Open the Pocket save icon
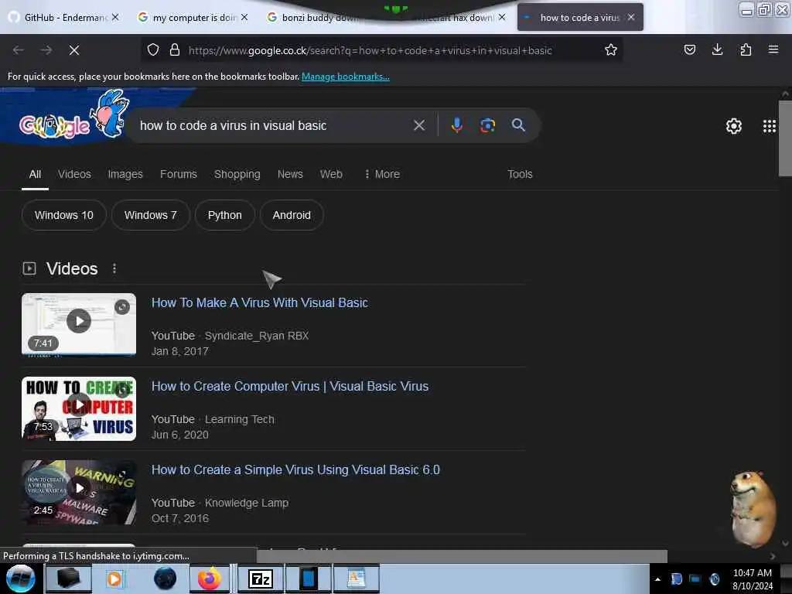The height and width of the screenshot is (594, 792). coord(690,49)
